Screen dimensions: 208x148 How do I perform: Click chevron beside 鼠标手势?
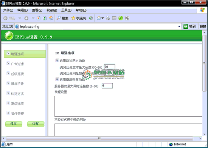[8, 83]
